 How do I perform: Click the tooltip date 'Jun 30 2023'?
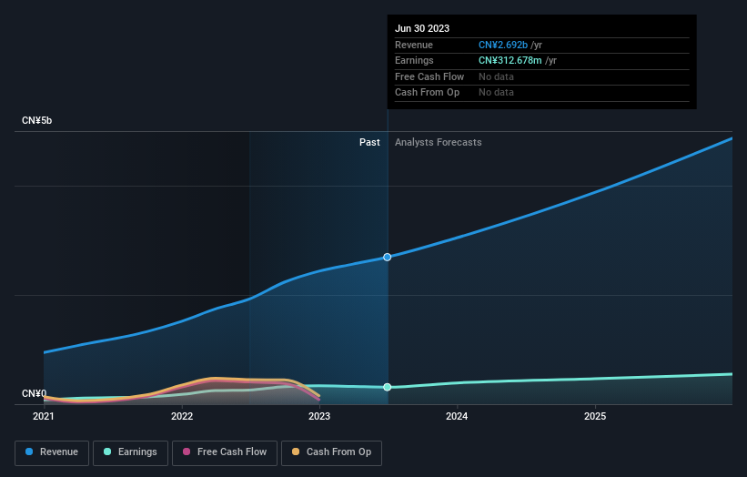pyautogui.click(x=422, y=28)
